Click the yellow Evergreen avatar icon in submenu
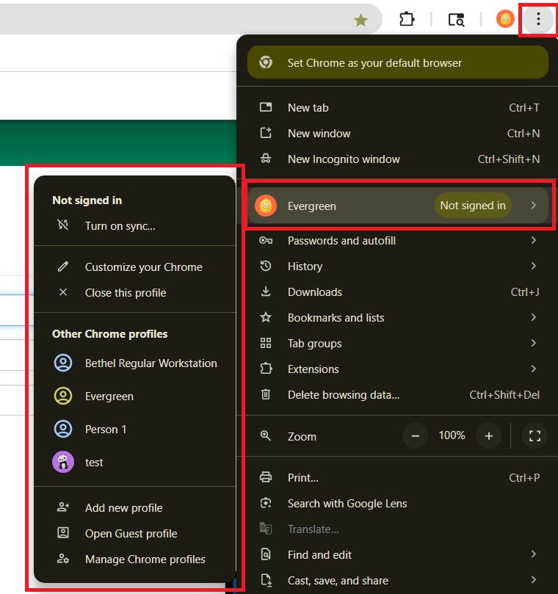 click(63, 396)
